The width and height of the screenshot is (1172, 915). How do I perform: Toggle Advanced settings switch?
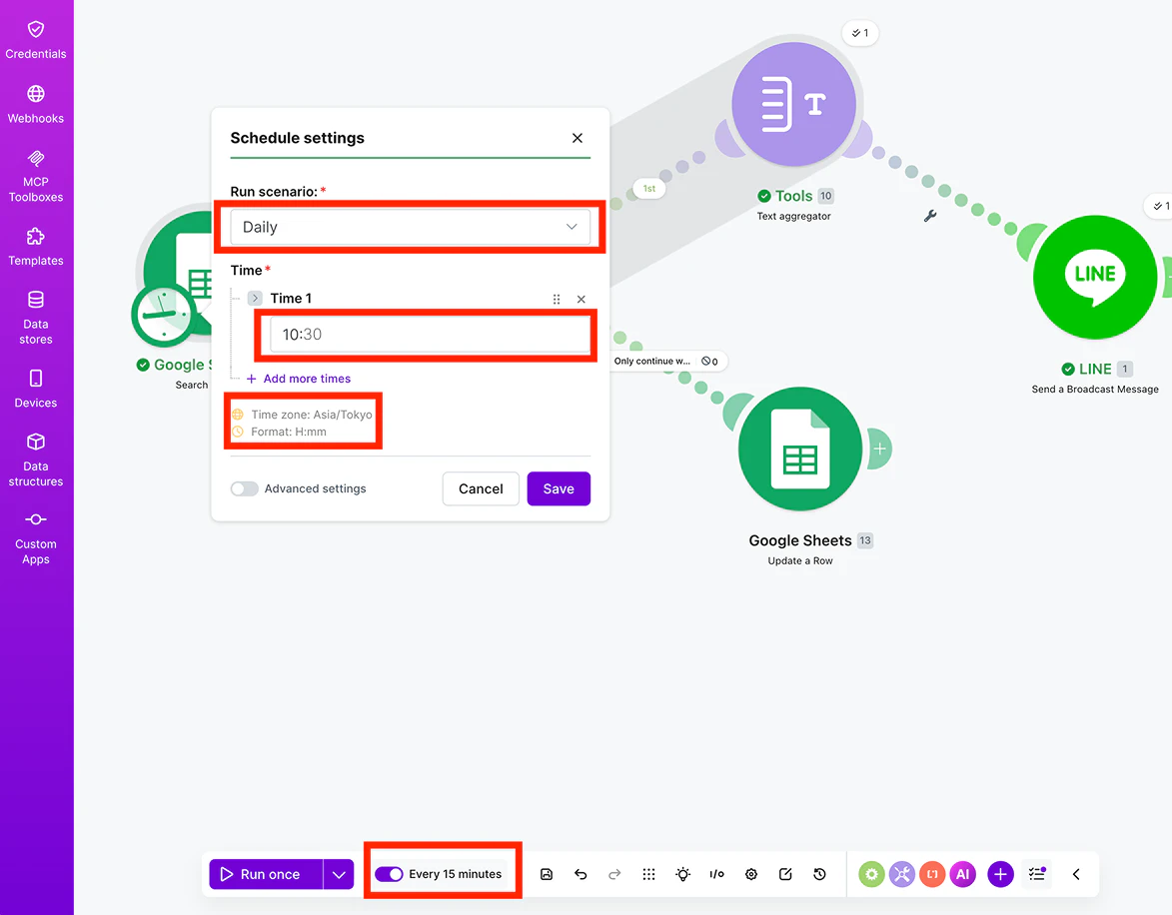(x=245, y=488)
